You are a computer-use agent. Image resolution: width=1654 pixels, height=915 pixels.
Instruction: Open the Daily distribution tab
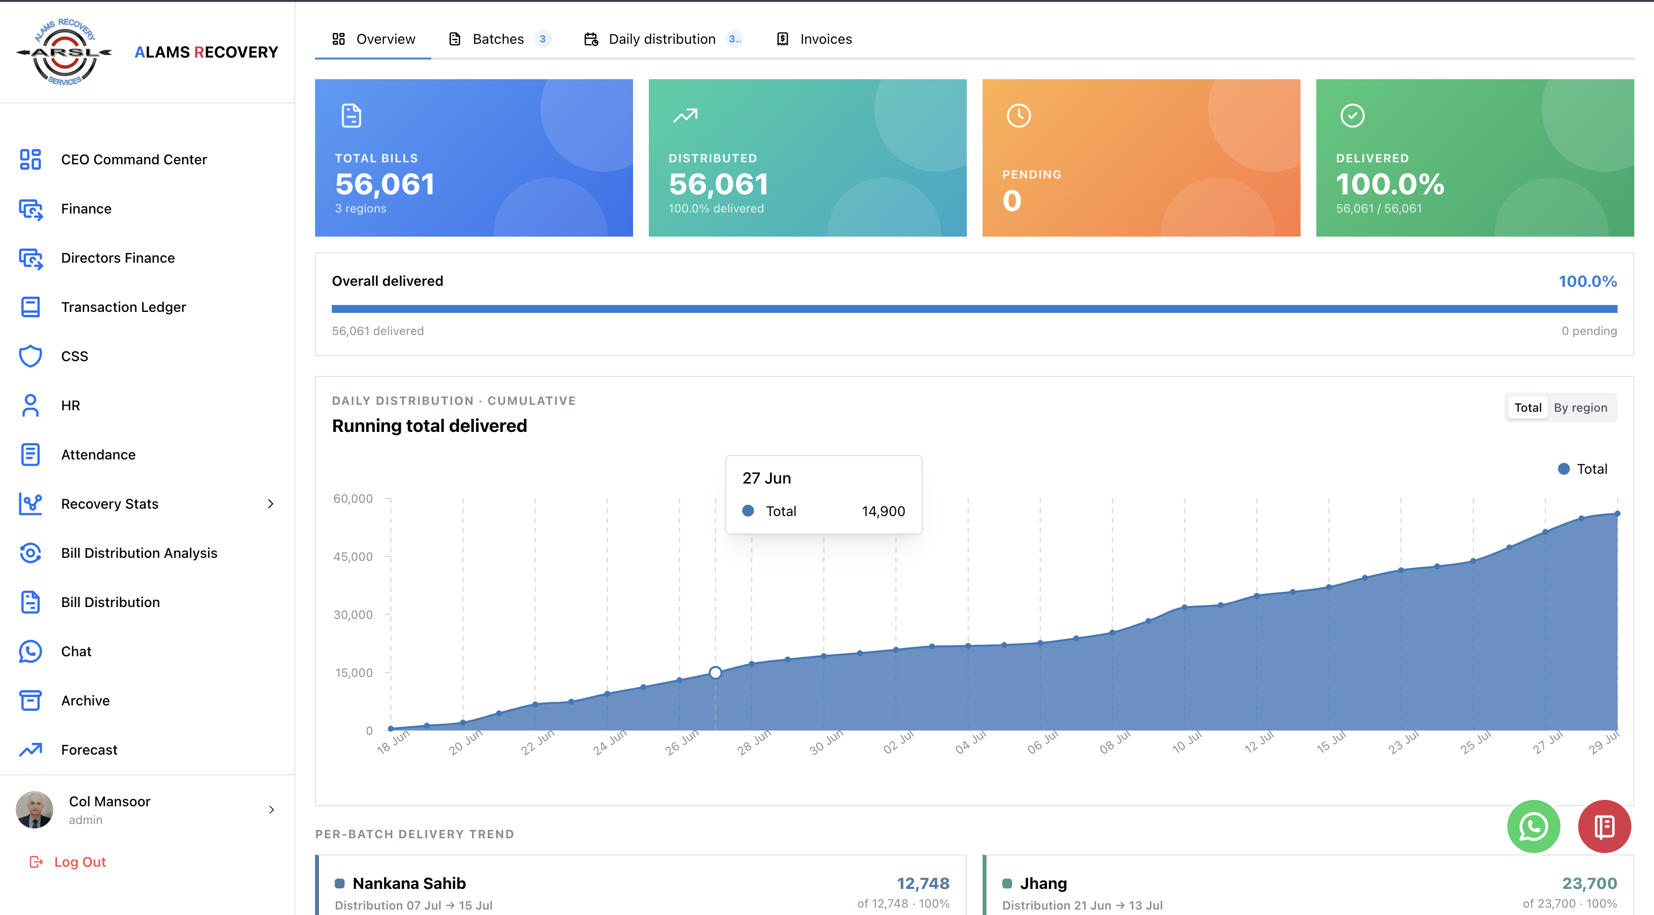662,39
